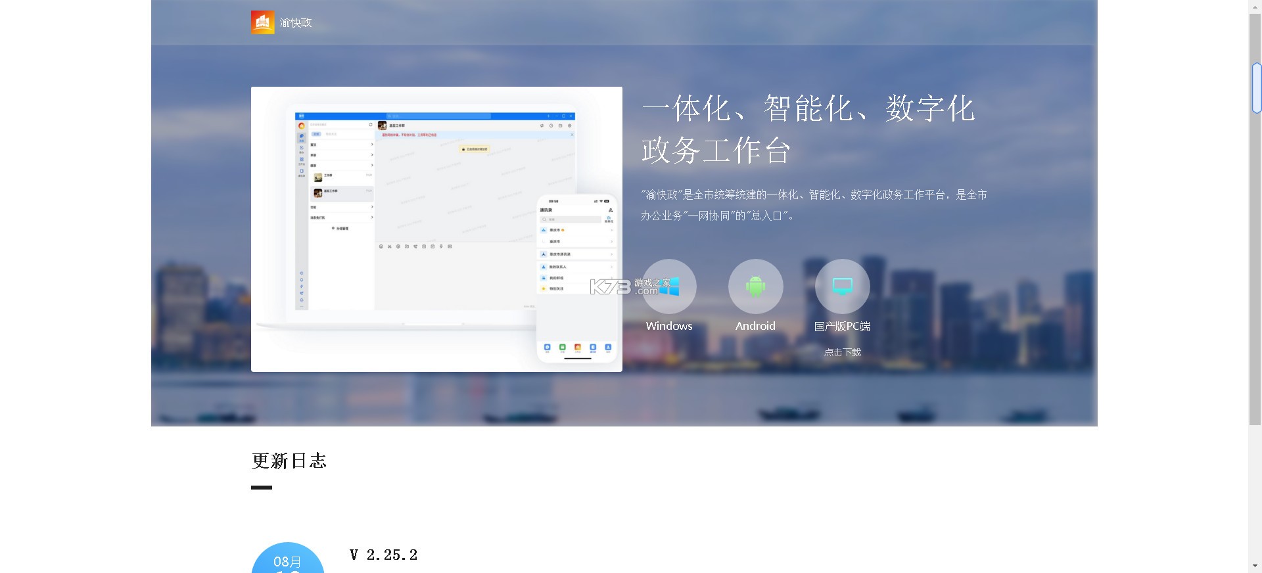Select the 国产版PC端 monitor icon

pos(843,286)
